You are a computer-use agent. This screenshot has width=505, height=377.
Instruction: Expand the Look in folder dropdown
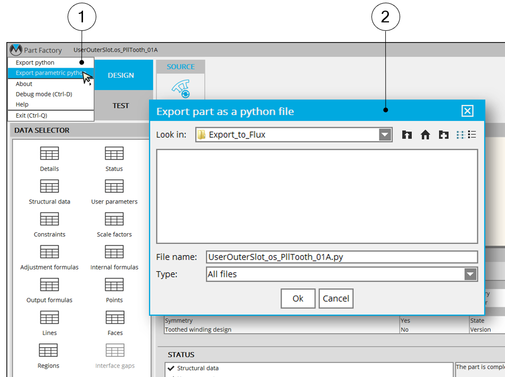[x=385, y=135]
